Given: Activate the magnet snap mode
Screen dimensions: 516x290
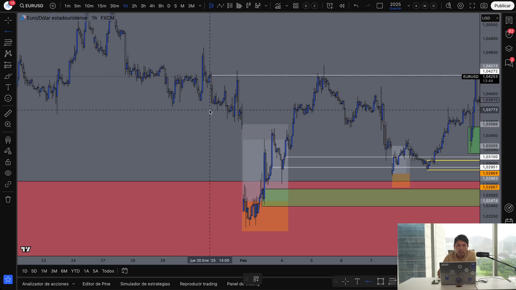Looking at the screenshot, I should click(x=8, y=140).
